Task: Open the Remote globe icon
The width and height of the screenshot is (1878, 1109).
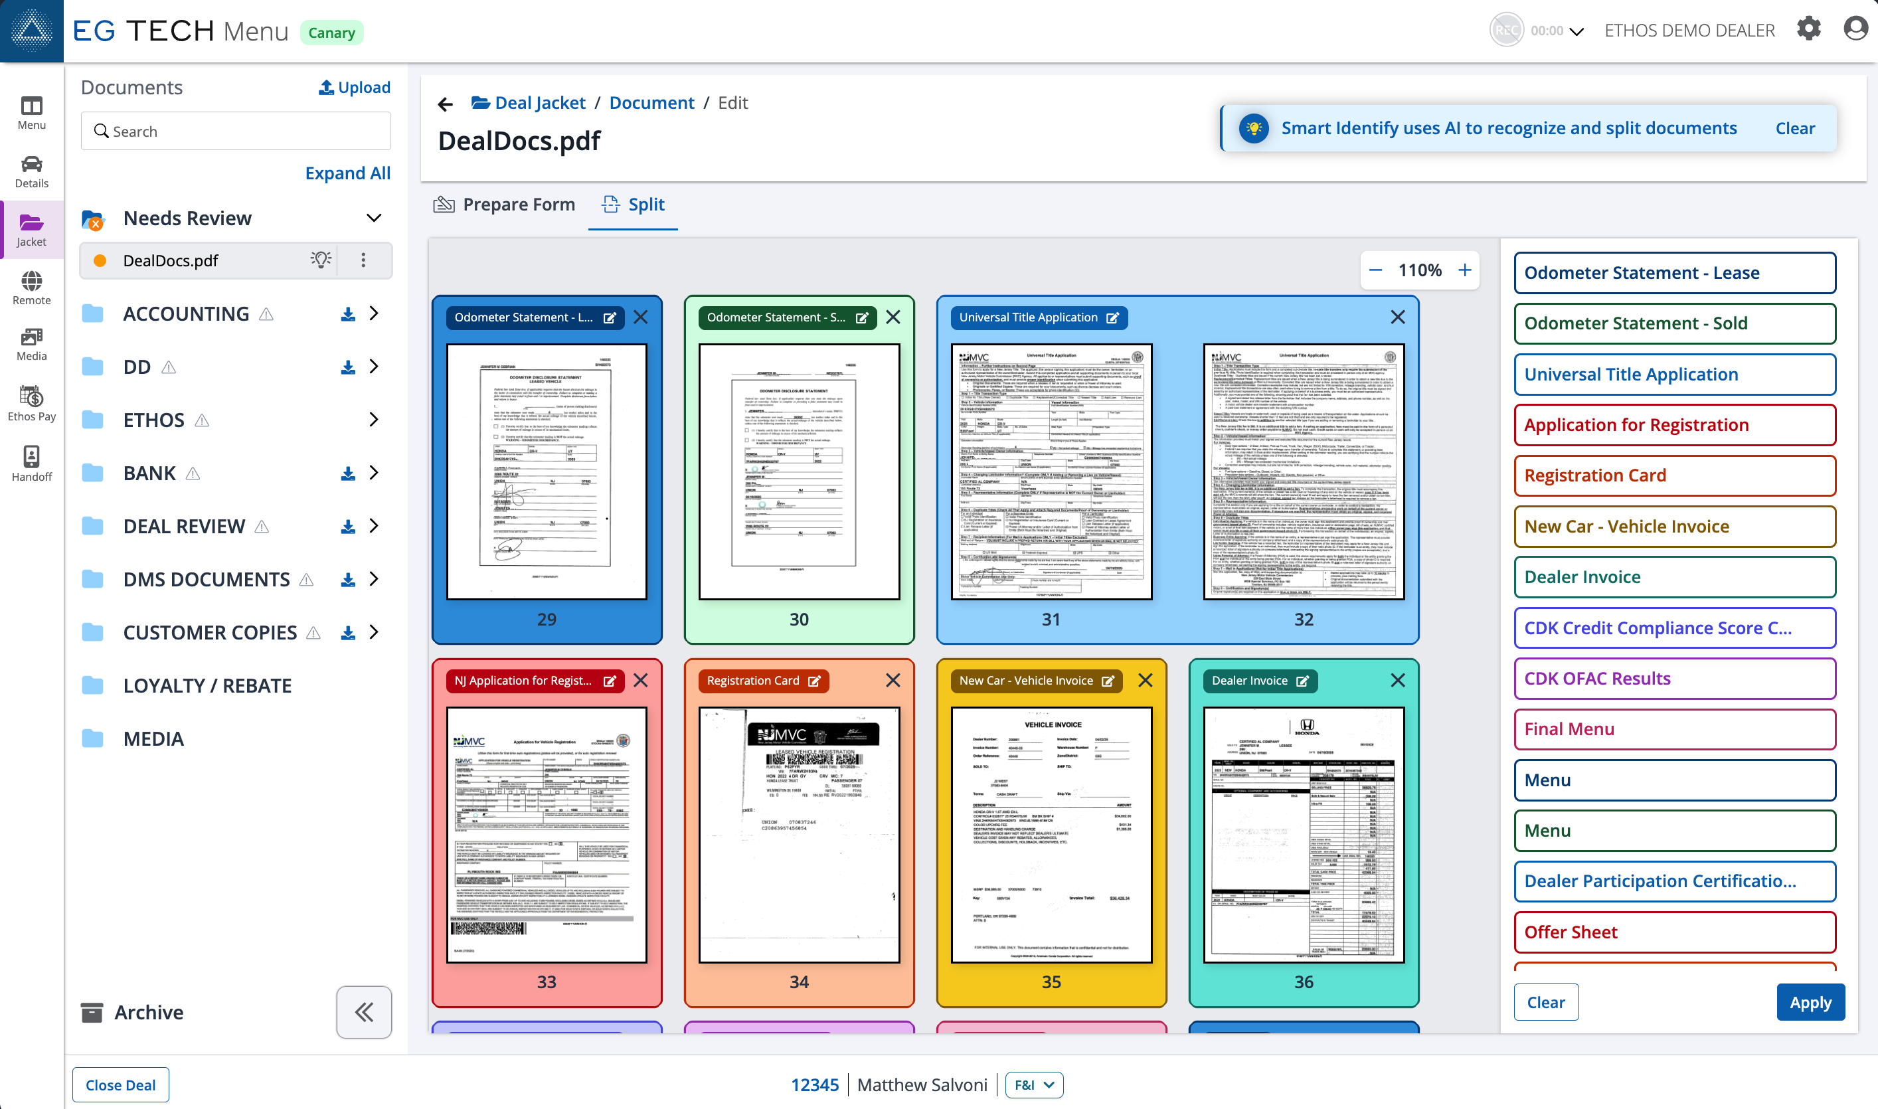Action: 31,288
